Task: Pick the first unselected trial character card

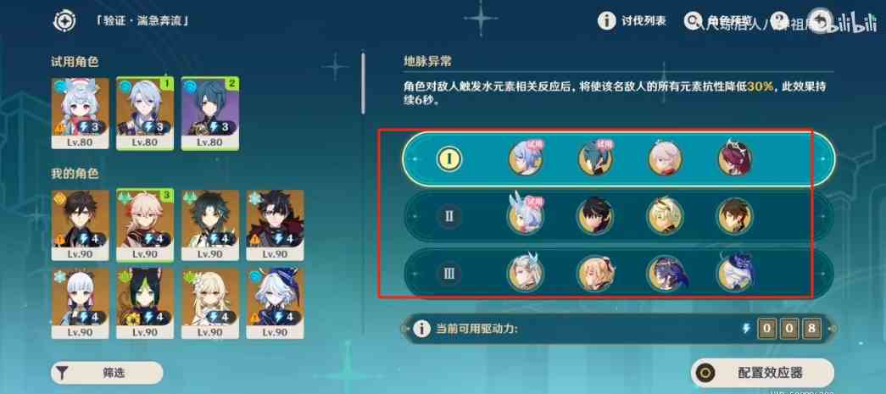Action: tap(81, 114)
